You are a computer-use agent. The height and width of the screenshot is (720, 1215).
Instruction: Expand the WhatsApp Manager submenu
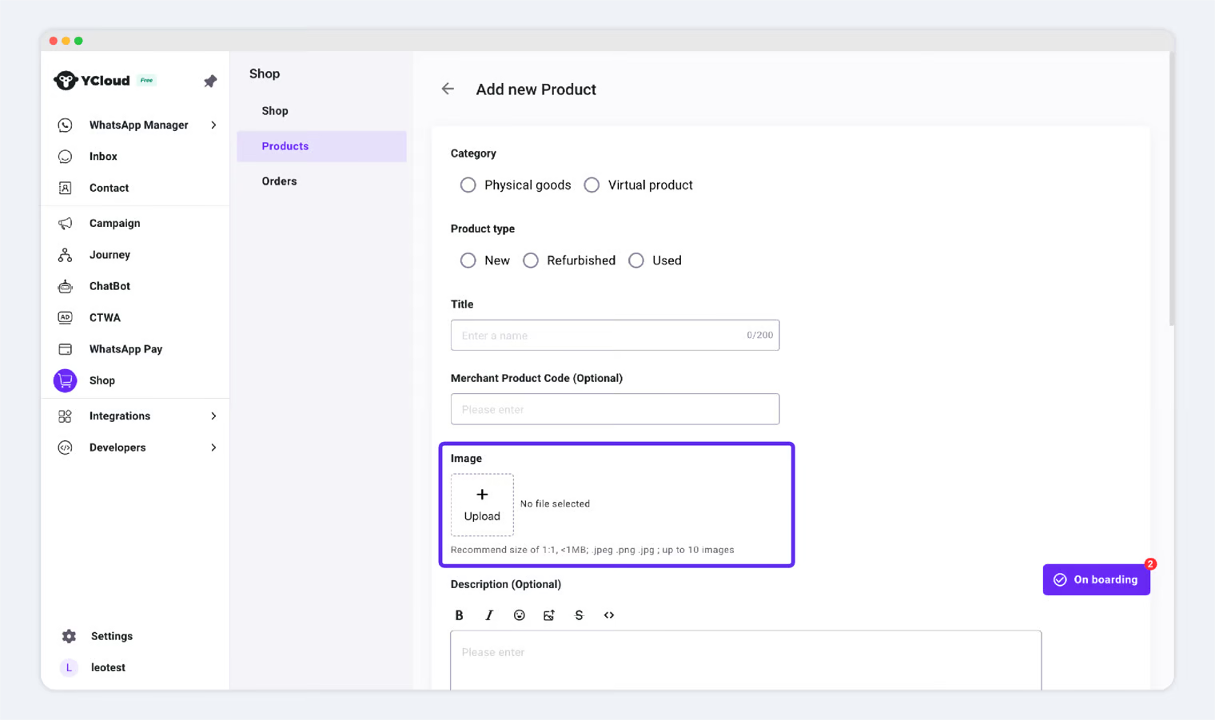[213, 125]
